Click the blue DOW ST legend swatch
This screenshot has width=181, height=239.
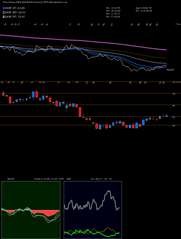pos(4,8)
